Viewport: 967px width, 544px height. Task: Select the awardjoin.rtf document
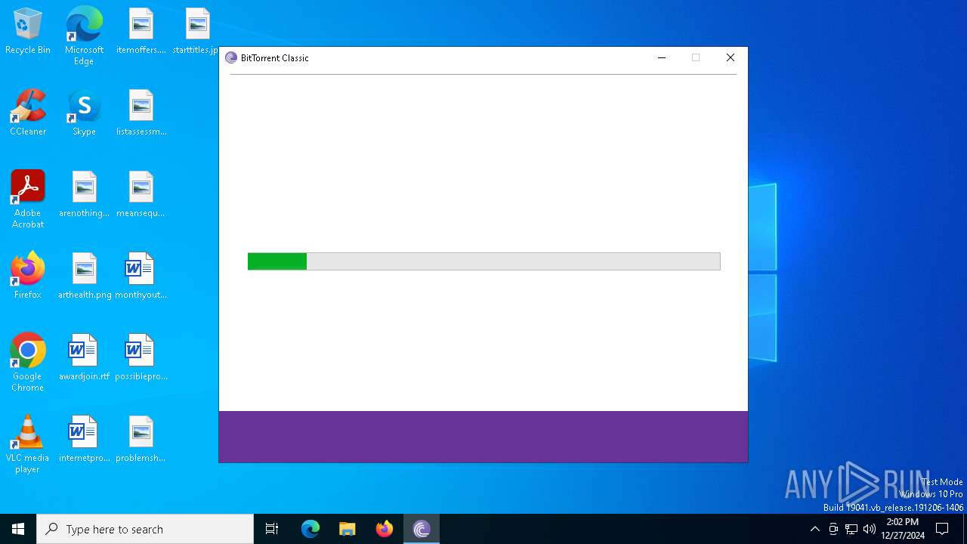tap(84, 357)
